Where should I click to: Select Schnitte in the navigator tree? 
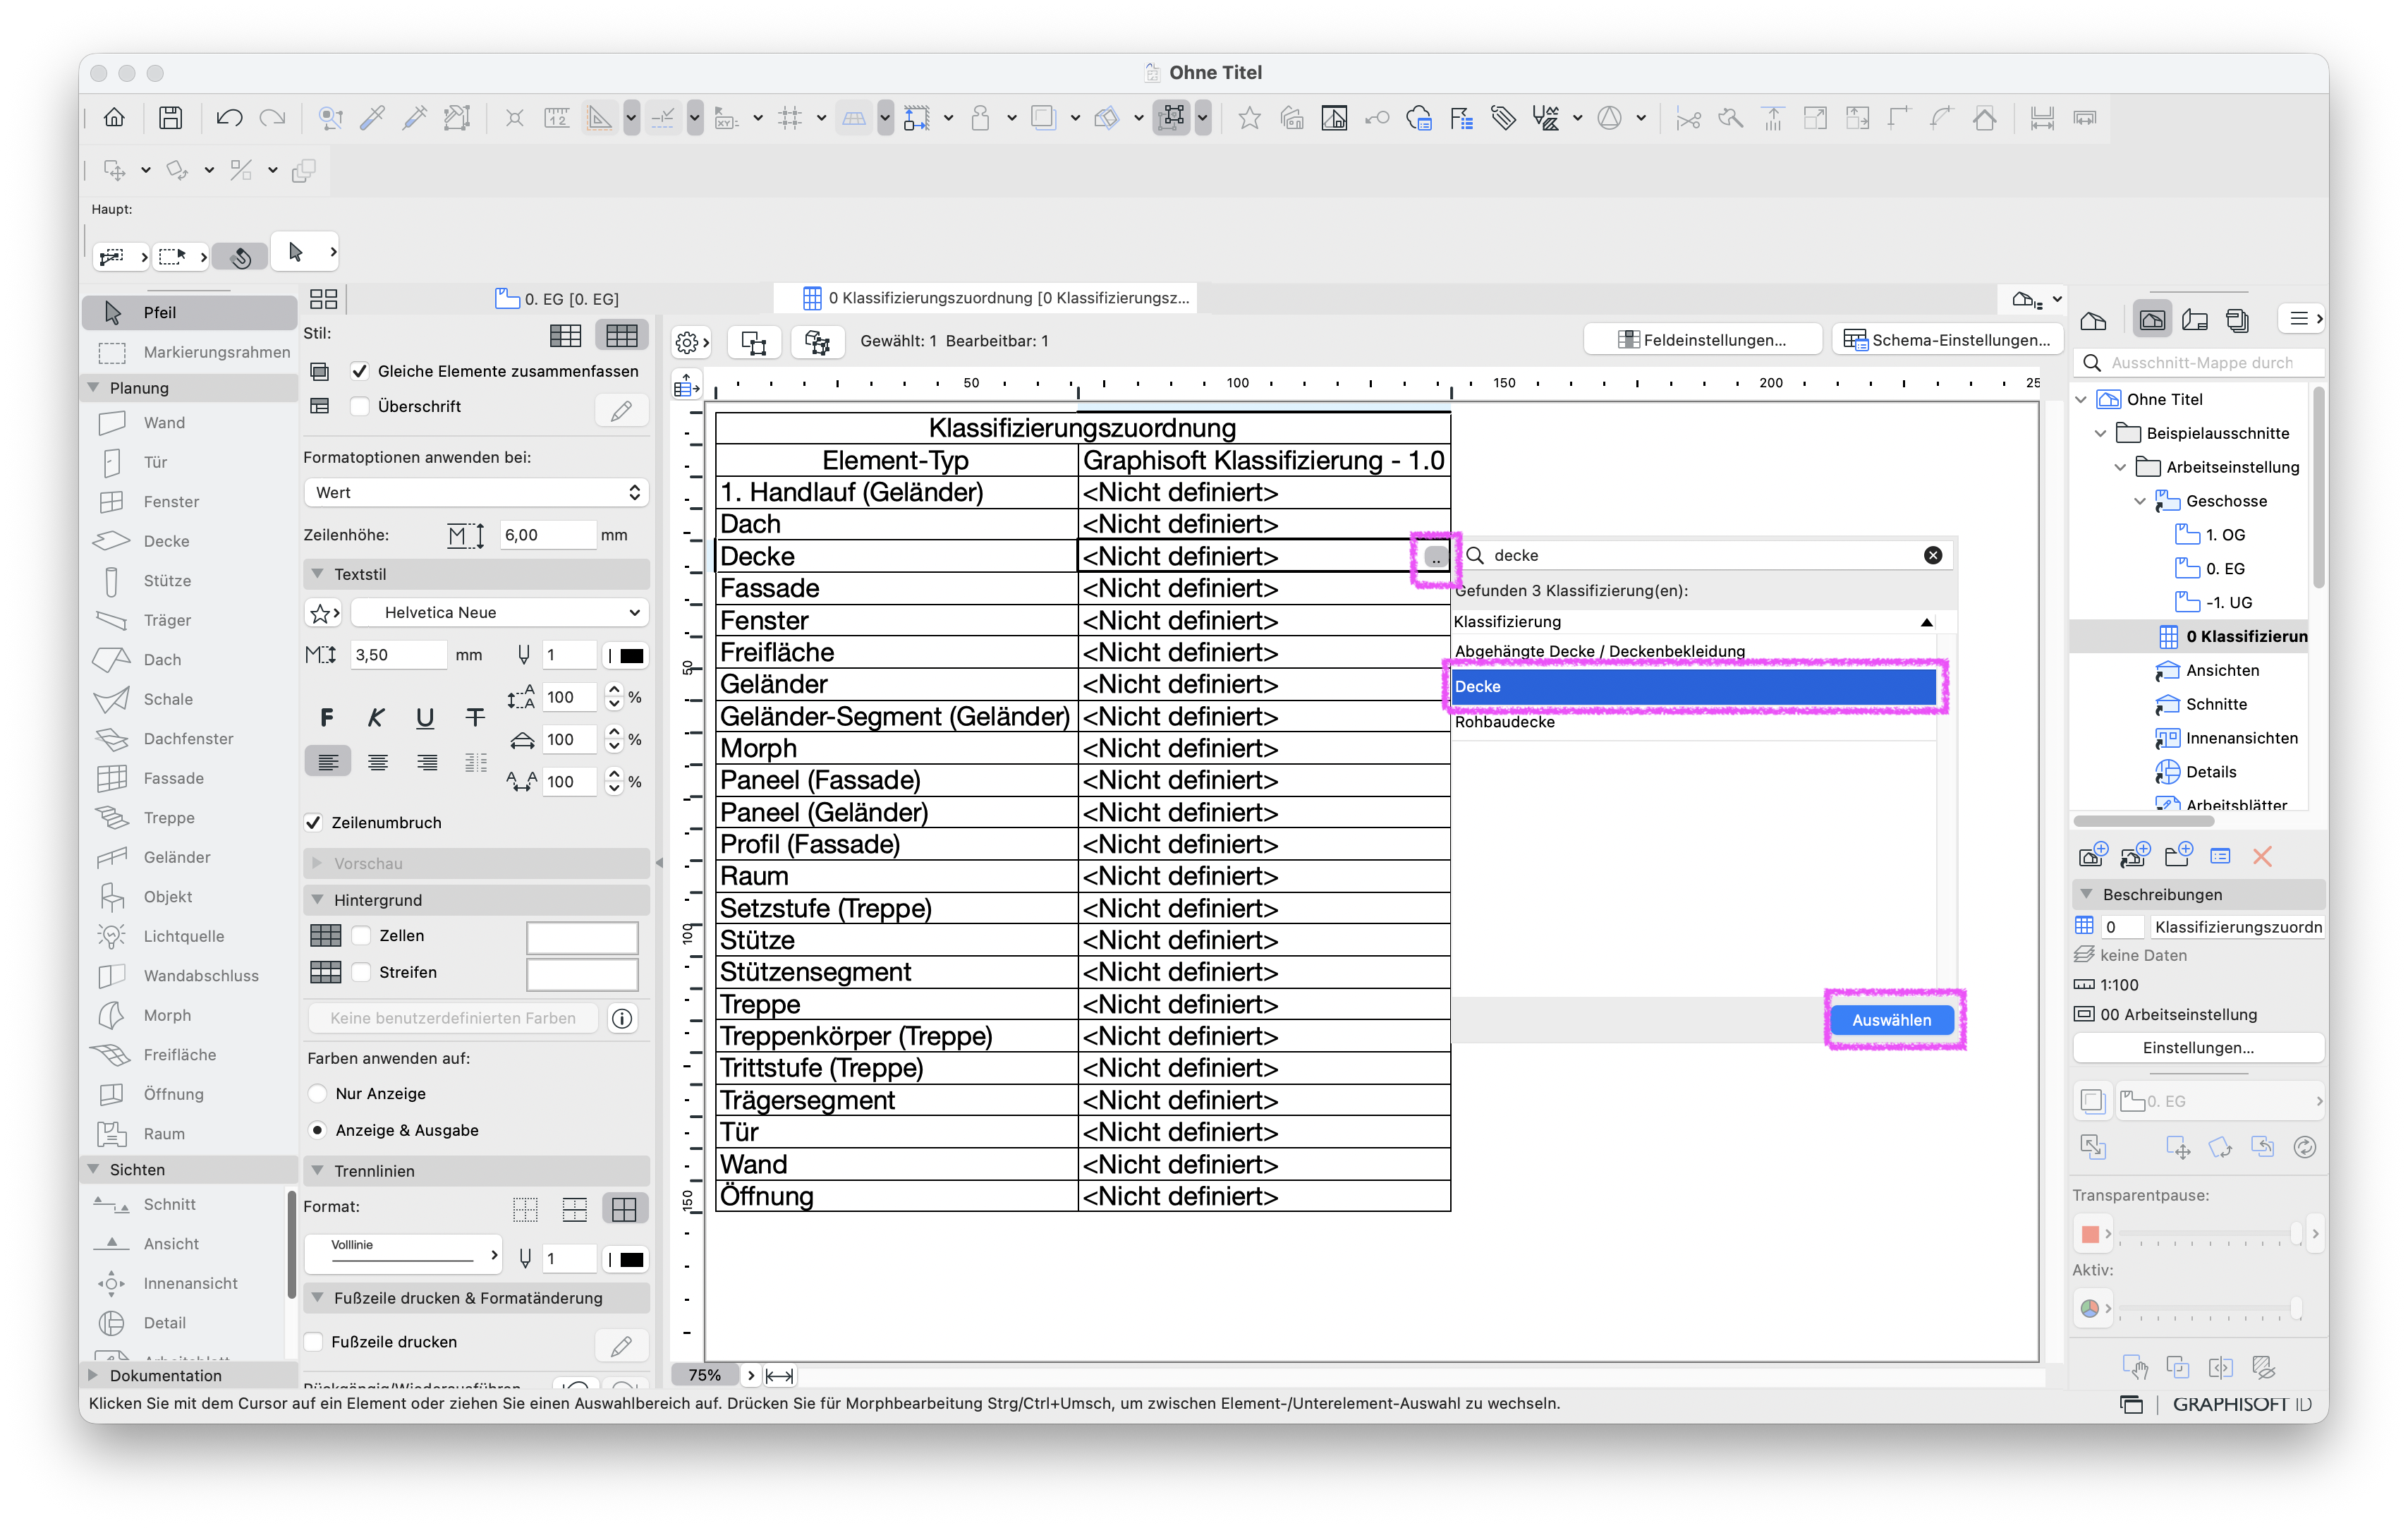[2216, 705]
